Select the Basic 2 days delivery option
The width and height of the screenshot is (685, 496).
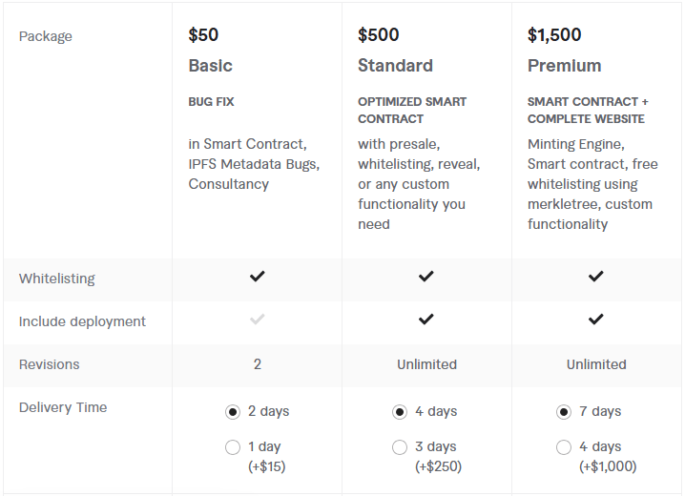click(233, 412)
